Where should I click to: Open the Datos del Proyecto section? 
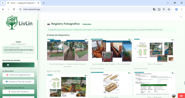18,92
